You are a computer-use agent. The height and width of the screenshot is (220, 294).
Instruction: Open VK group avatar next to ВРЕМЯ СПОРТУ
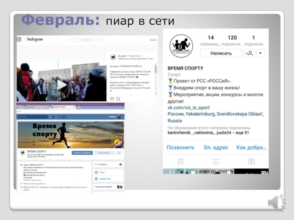pyautogui.click(x=23, y=153)
